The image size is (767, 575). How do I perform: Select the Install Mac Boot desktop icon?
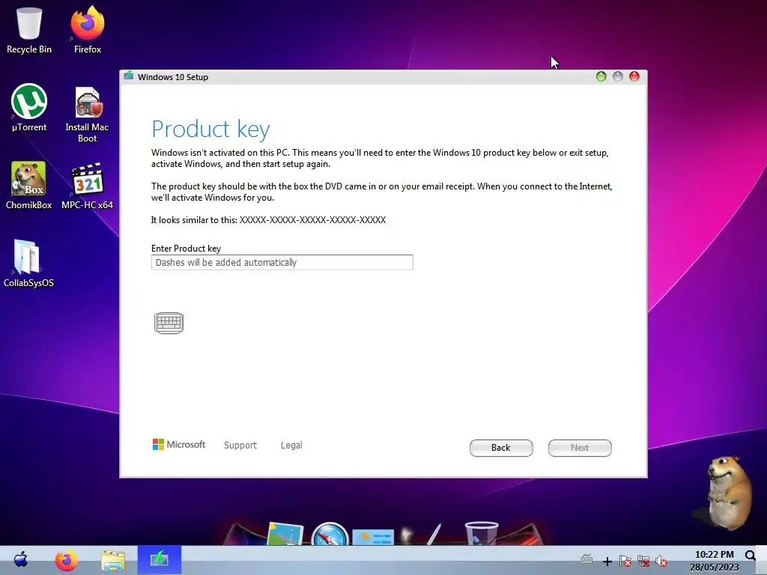(x=87, y=115)
